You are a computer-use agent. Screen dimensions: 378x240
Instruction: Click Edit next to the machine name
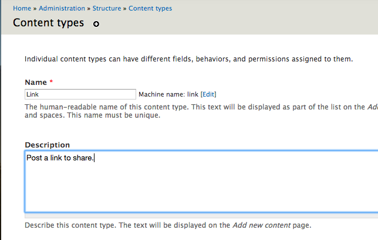[x=209, y=94]
